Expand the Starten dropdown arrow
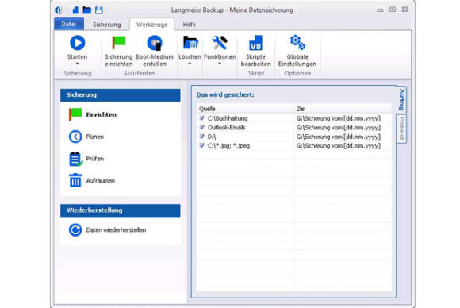Screen dimensions: 460x308 click(78, 64)
